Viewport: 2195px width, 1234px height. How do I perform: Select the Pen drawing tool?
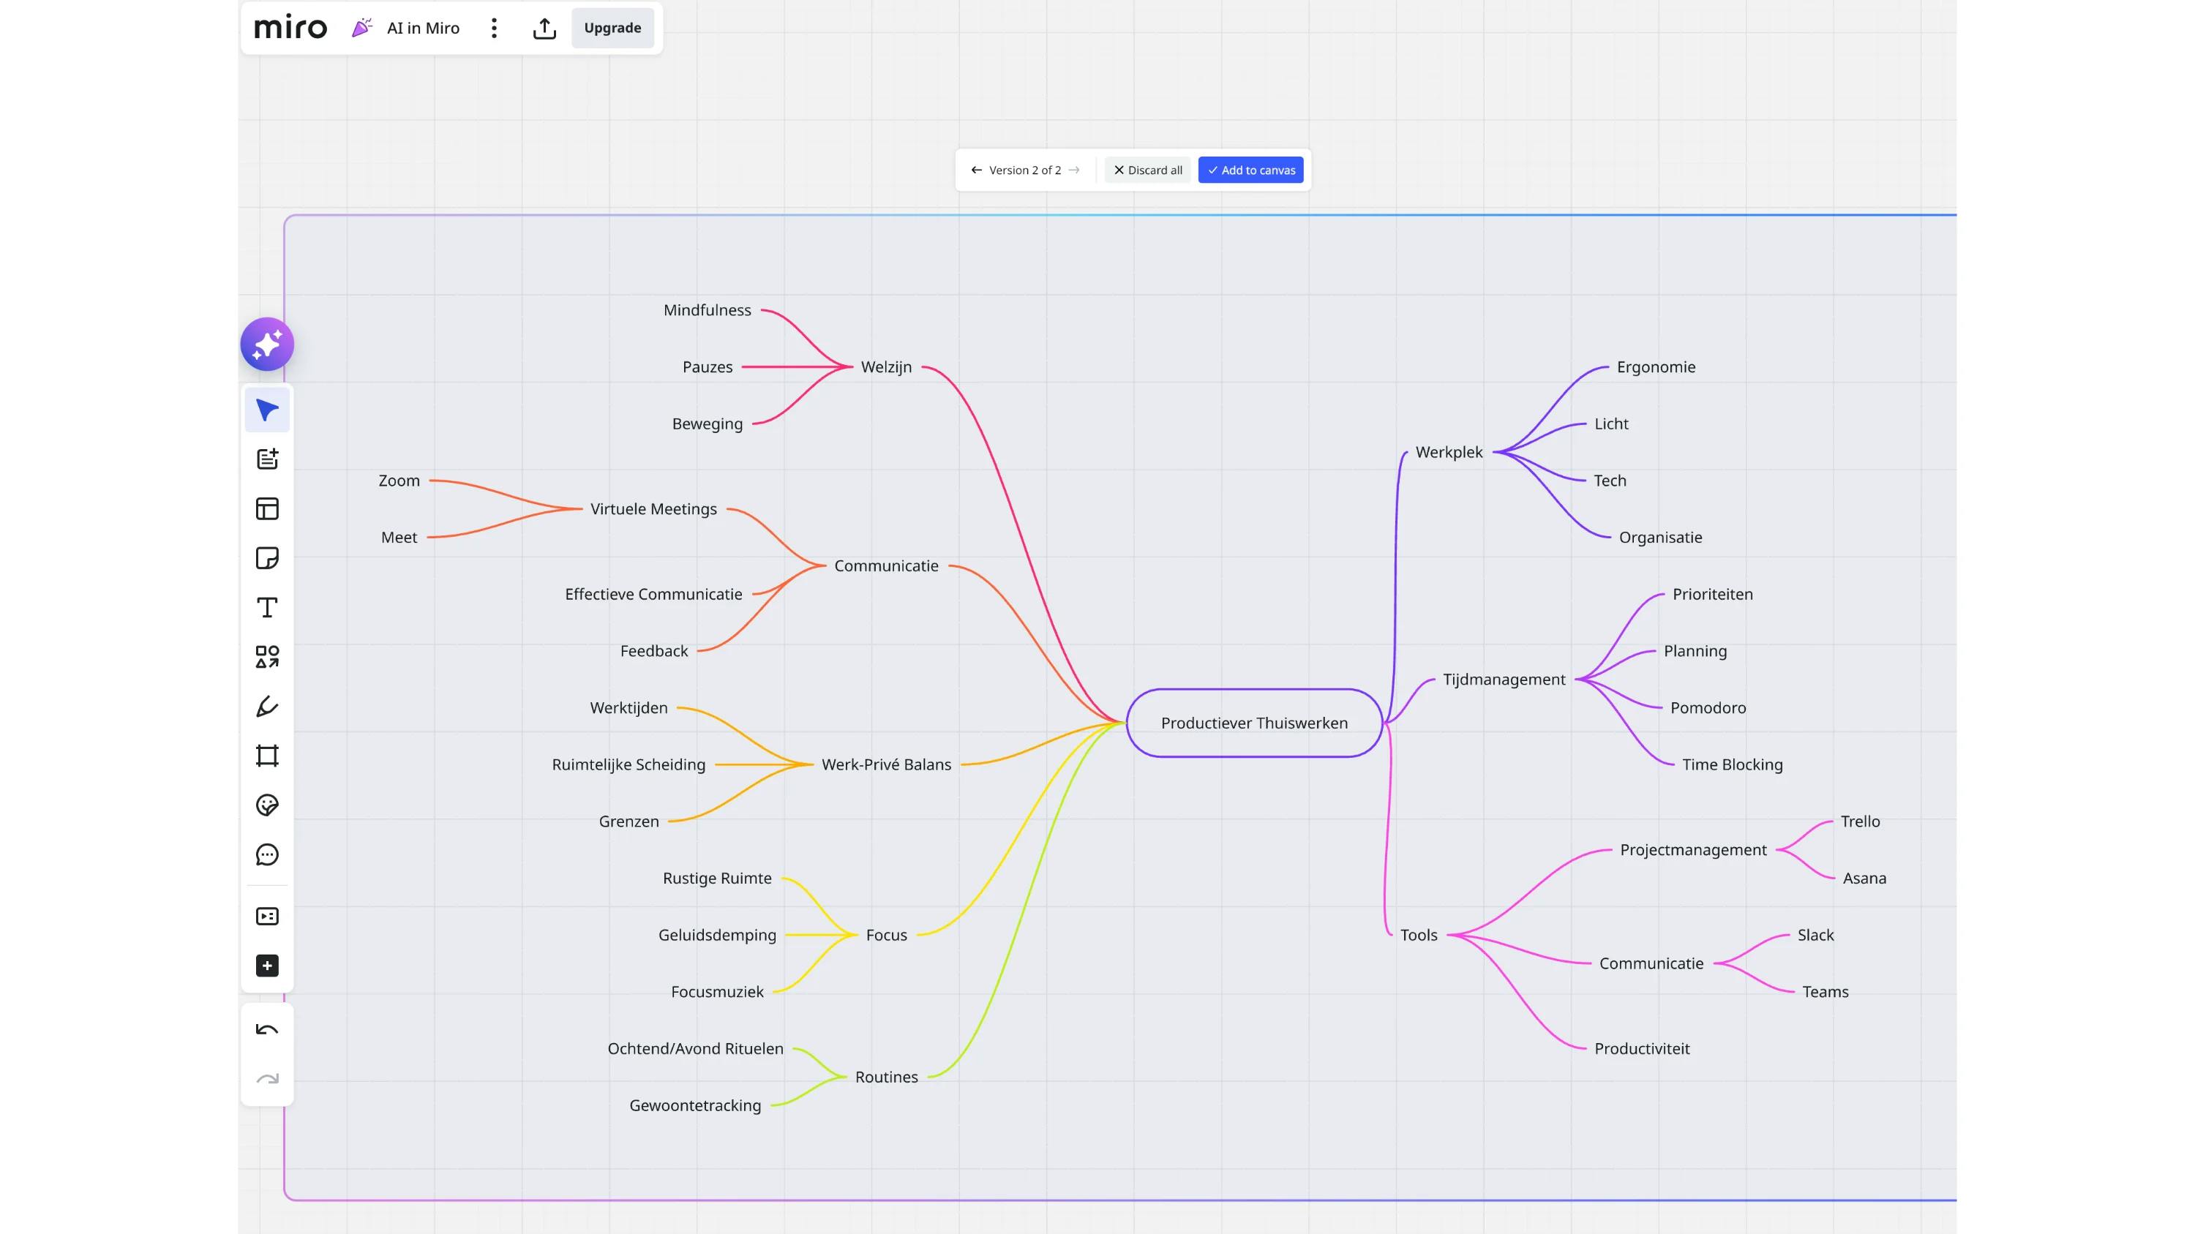pyautogui.click(x=267, y=706)
